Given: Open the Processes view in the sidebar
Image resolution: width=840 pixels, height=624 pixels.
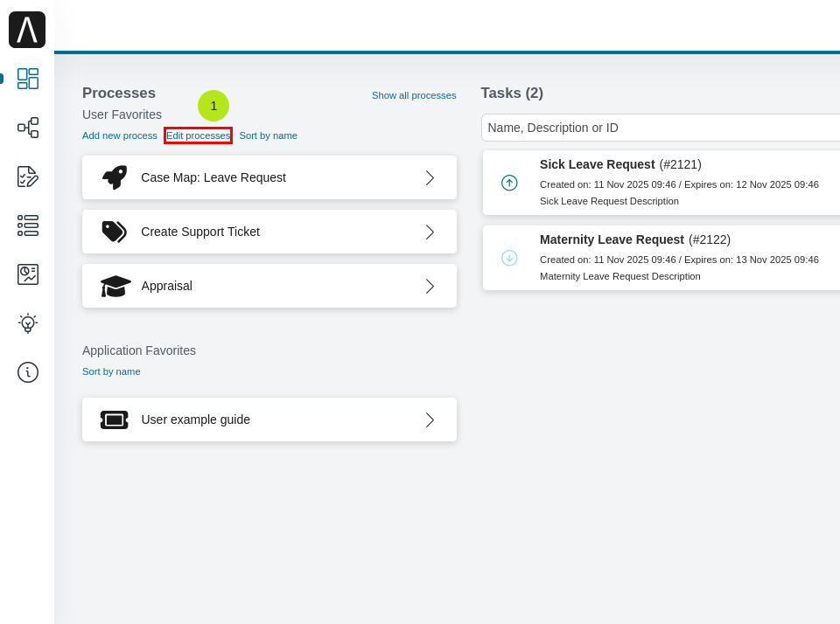Looking at the screenshot, I should [27, 128].
